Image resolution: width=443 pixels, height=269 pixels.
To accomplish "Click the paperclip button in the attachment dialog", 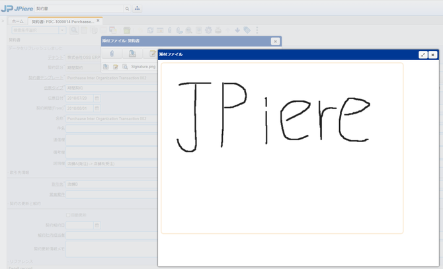I will point(112,54).
